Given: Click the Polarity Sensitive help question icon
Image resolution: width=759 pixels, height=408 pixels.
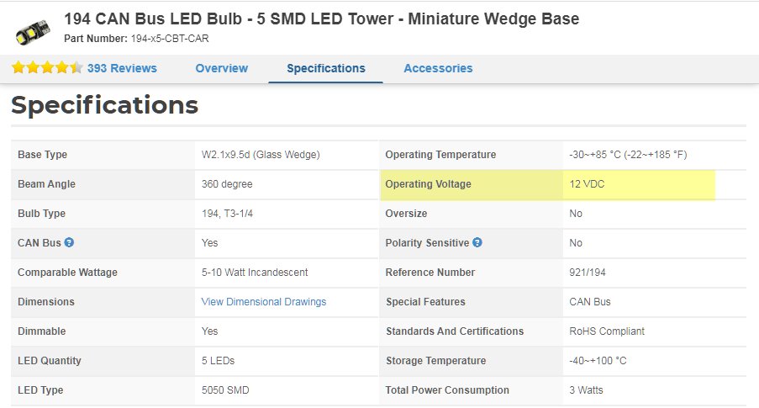Looking at the screenshot, I should pyautogui.click(x=477, y=242).
